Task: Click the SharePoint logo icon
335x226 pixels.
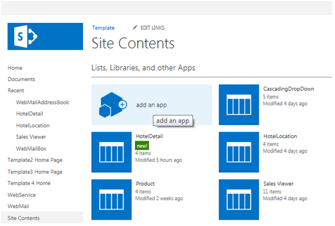Action: (26, 36)
